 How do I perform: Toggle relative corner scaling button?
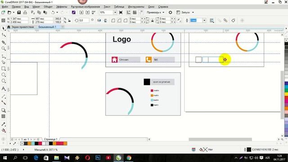tap(180, 20)
